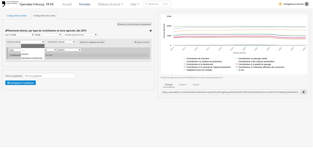This screenshot has width=313, height=148.
Task: Open the Opendata Fribourg home link
Action: coord(32,4)
